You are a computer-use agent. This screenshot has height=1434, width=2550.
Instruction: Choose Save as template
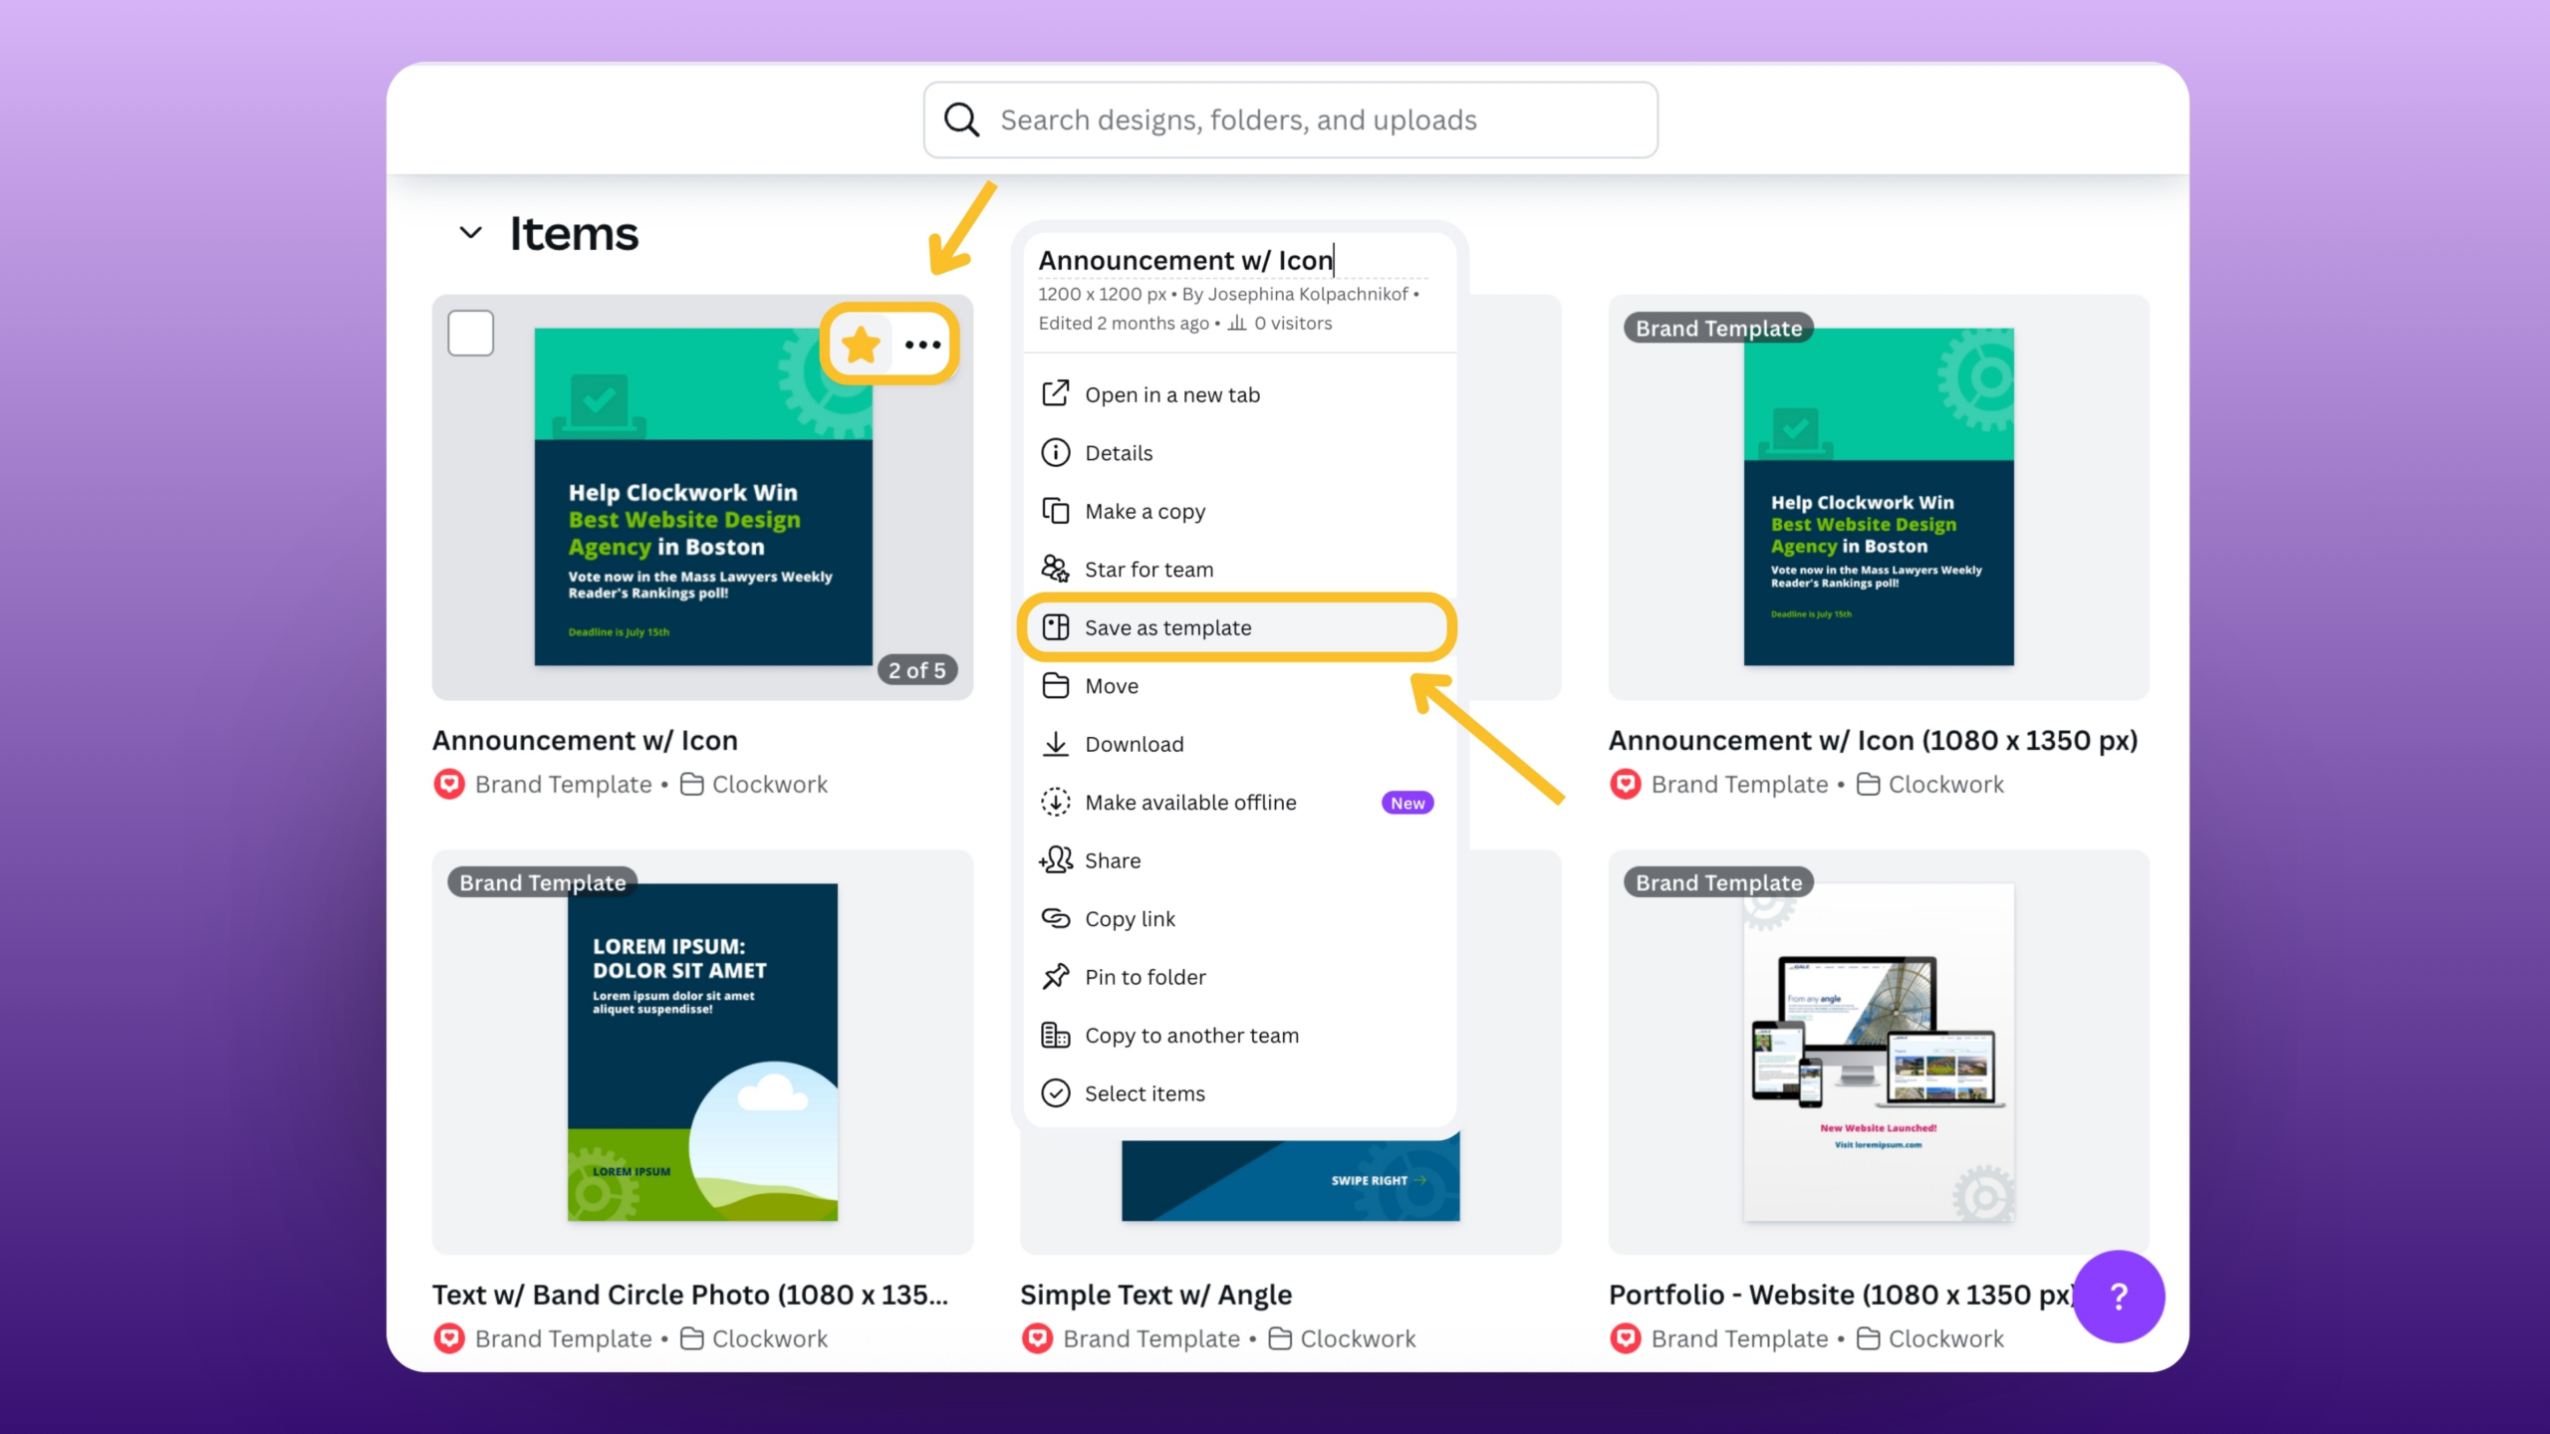click(1239, 627)
